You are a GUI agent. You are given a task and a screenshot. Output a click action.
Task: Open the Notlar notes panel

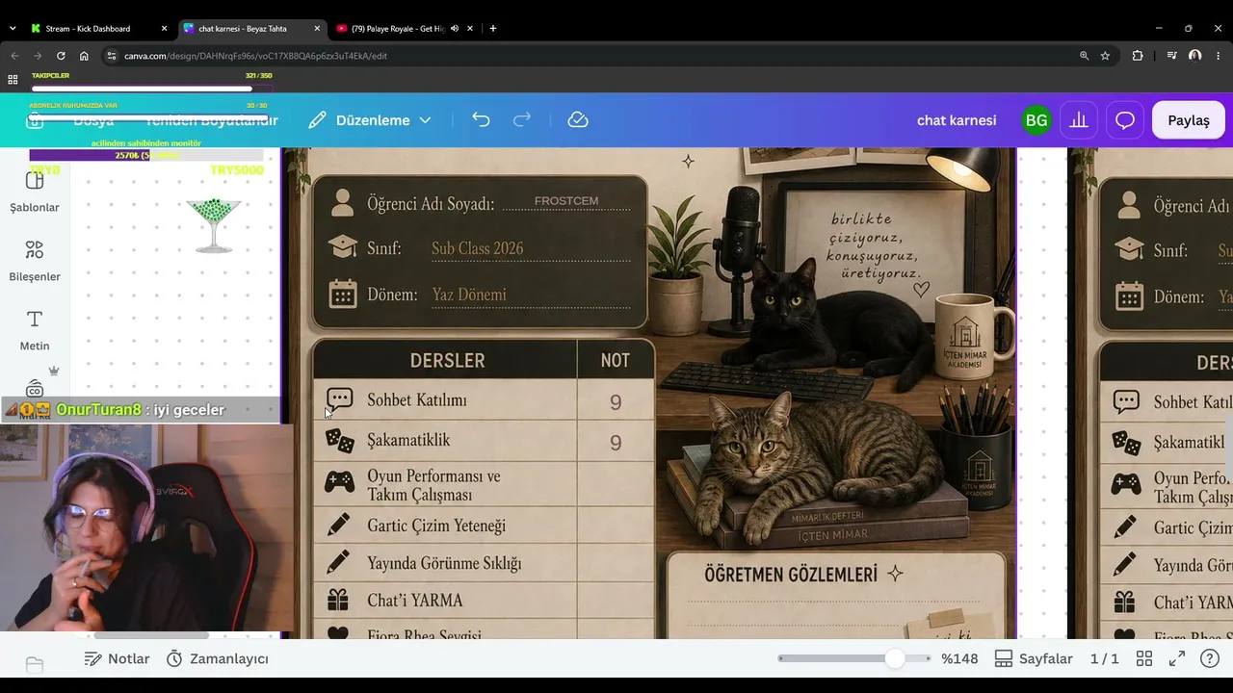coord(117,659)
